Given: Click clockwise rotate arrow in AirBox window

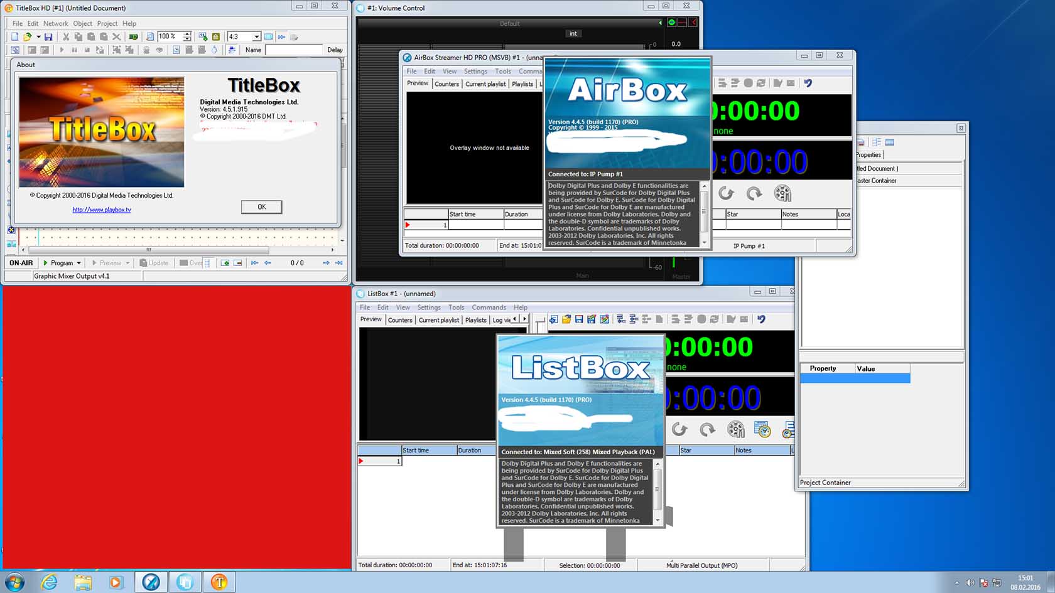Looking at the screenshot, I should [x=754, y=193].
